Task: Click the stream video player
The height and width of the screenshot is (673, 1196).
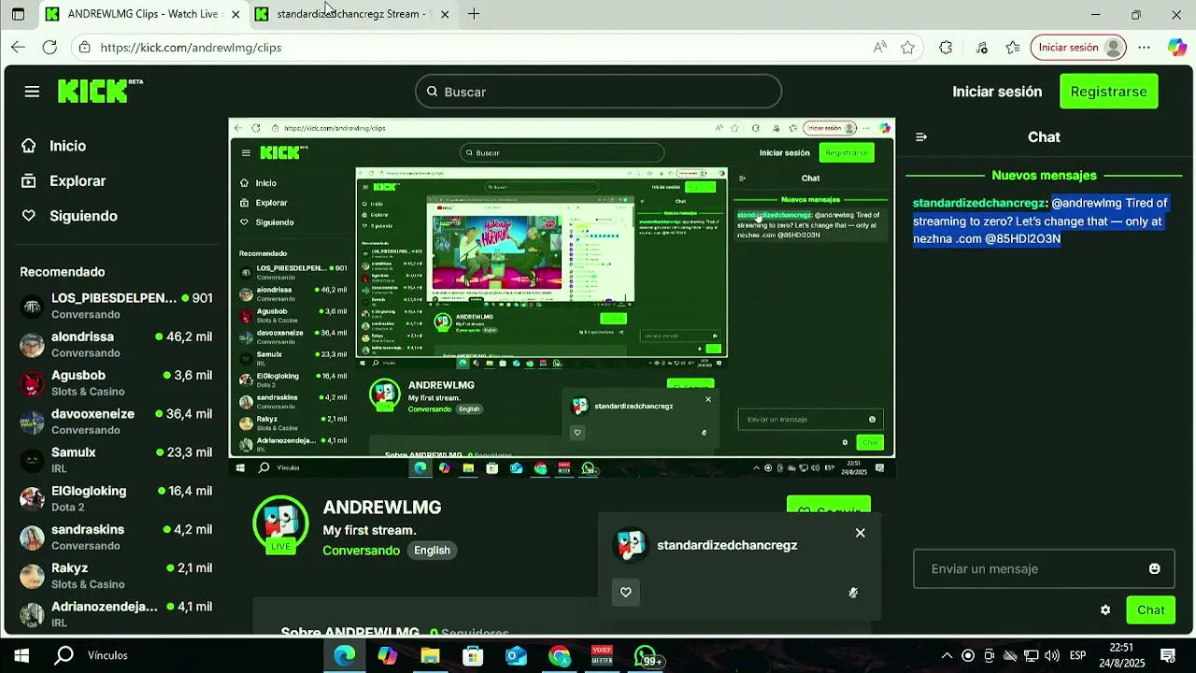Action: coord(562,298)
